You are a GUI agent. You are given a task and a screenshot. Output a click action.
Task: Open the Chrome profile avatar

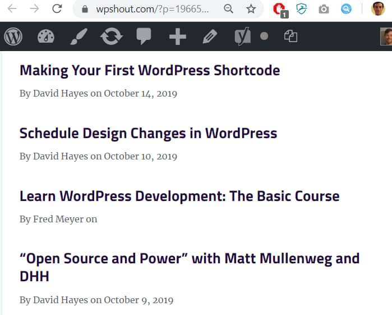(378, 9)
